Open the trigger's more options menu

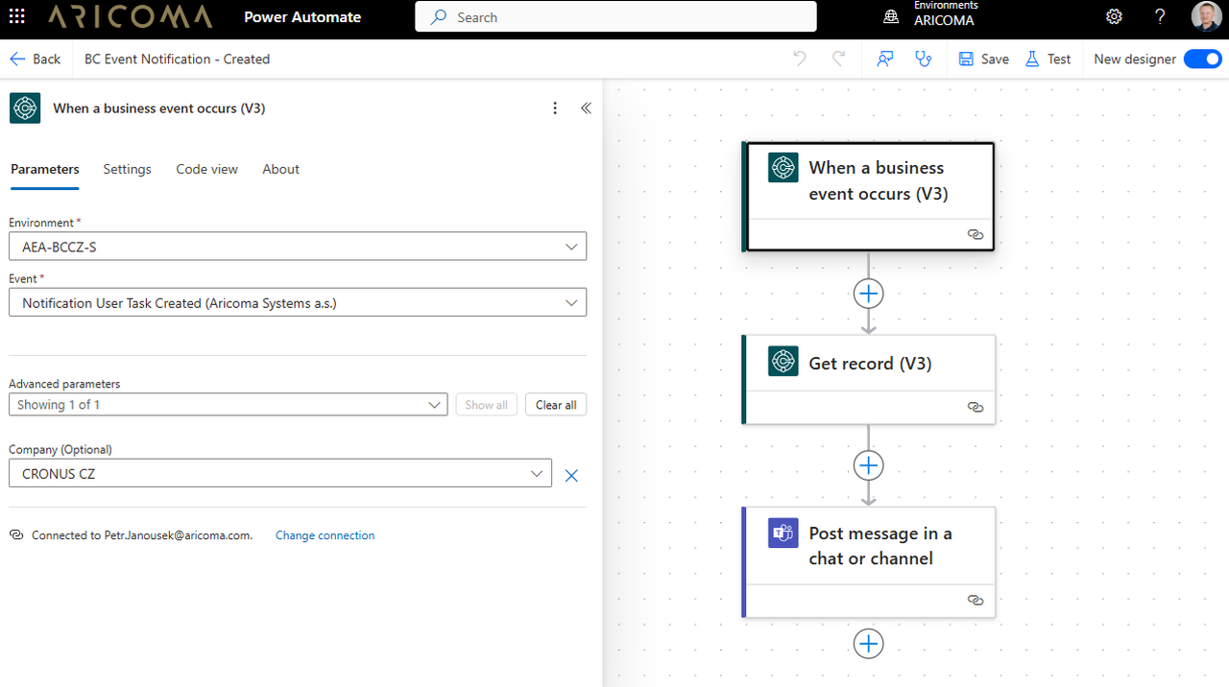coord(555,108)
